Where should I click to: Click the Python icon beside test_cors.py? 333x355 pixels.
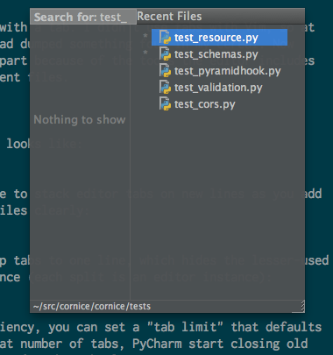[165, 104]
